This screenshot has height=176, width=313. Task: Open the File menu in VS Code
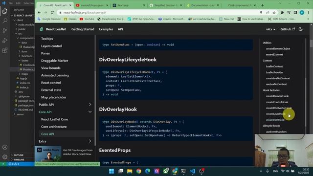[11, 3]
